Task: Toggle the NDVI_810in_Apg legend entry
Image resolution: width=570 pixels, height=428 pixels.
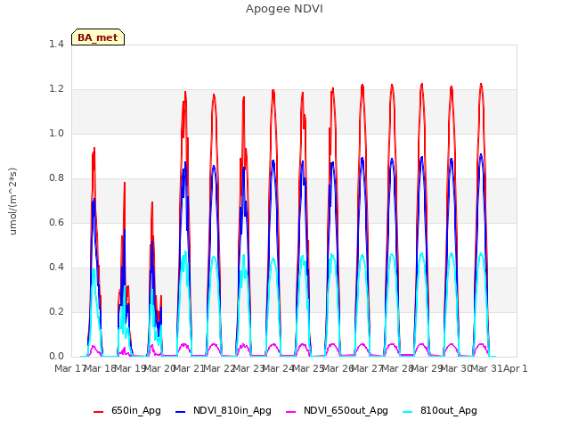Action: [x=224, y=411]
